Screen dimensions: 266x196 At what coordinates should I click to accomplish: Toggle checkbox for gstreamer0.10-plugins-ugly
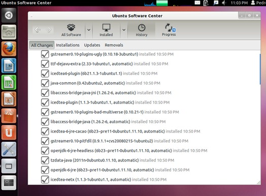[45, 54]
